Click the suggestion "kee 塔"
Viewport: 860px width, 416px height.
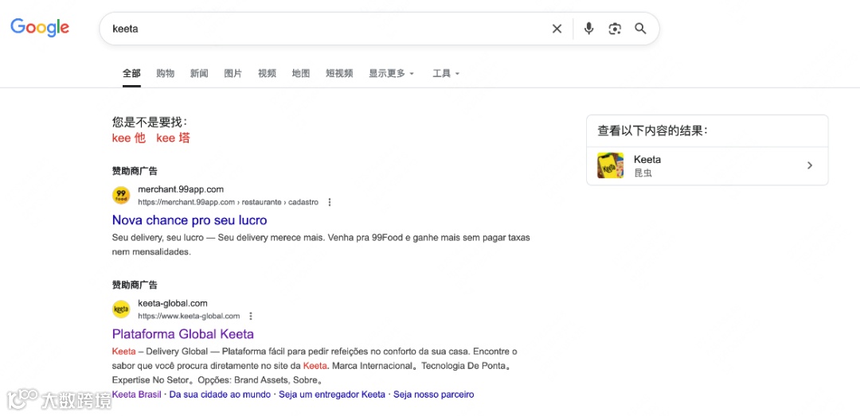tap(174, 138)
